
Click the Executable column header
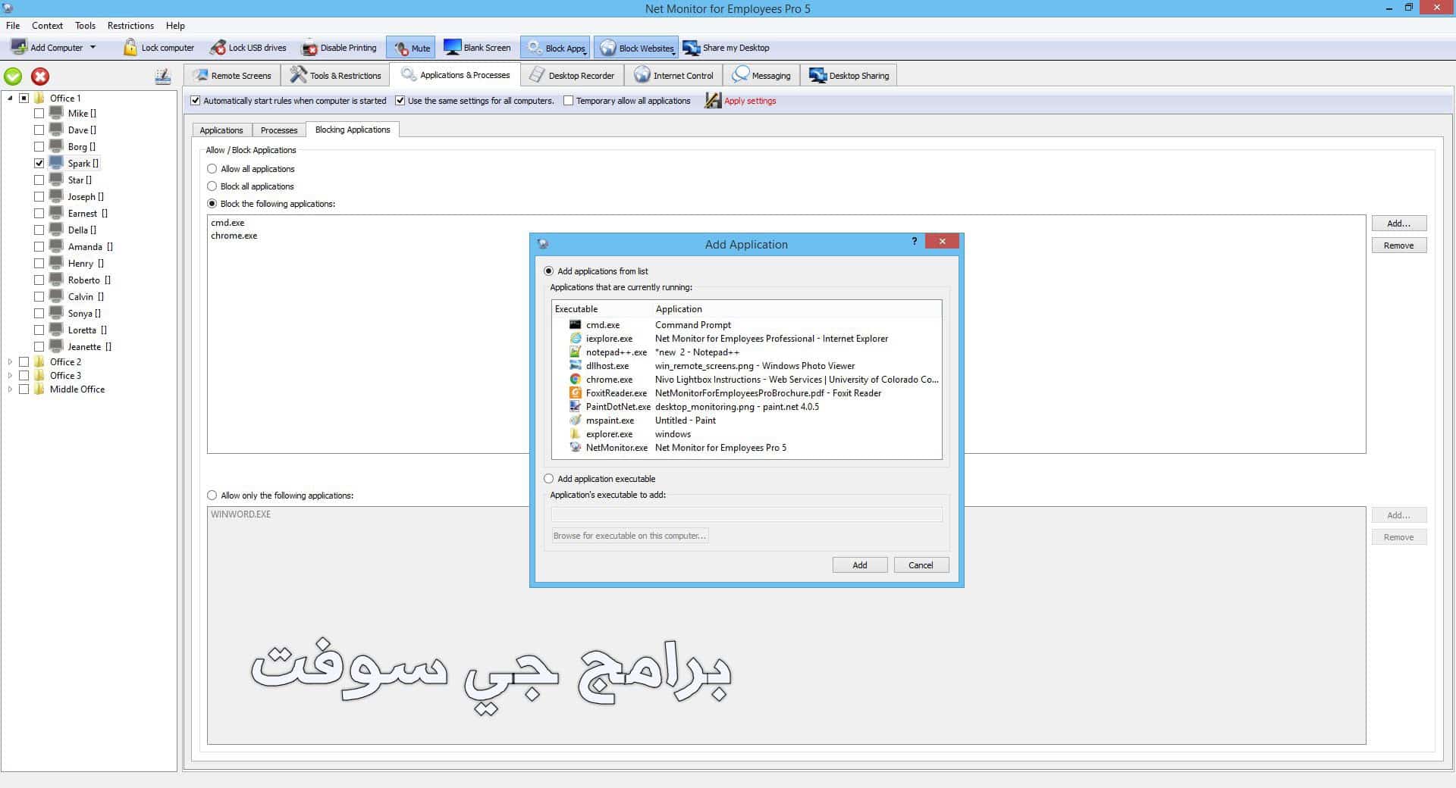602,309
